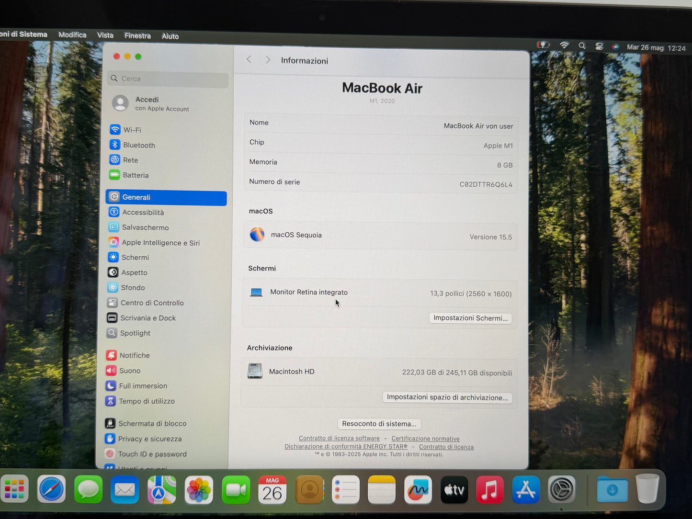
Task: Click the Macintosh HD drive icon
Action: click(255, 371)
